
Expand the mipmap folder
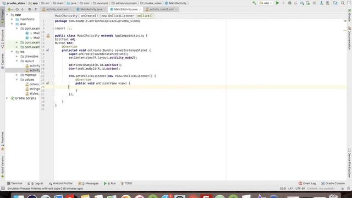[x=17, y=75]
